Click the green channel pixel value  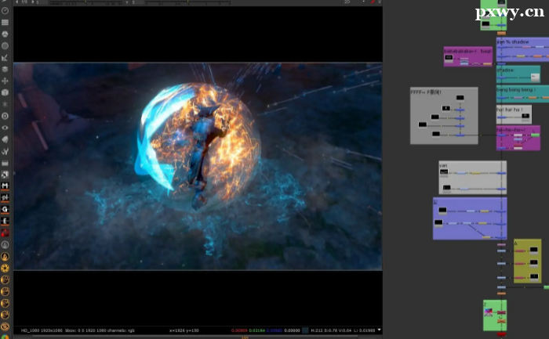pyautogui.click(x=257, y=330)
